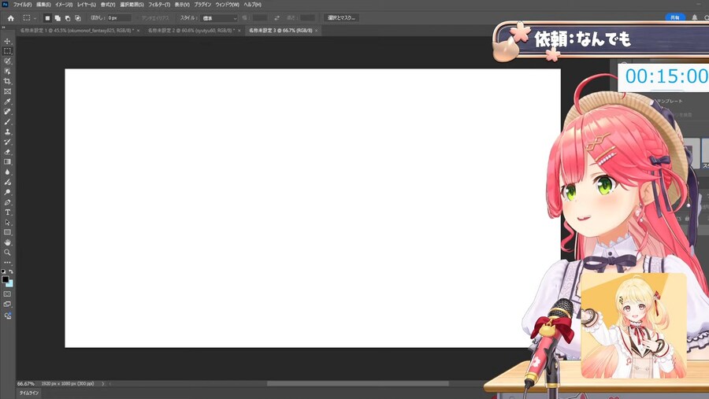Select the Move tool
The width and height of the screenshot is (709, 399).
(x=7, y=41)
